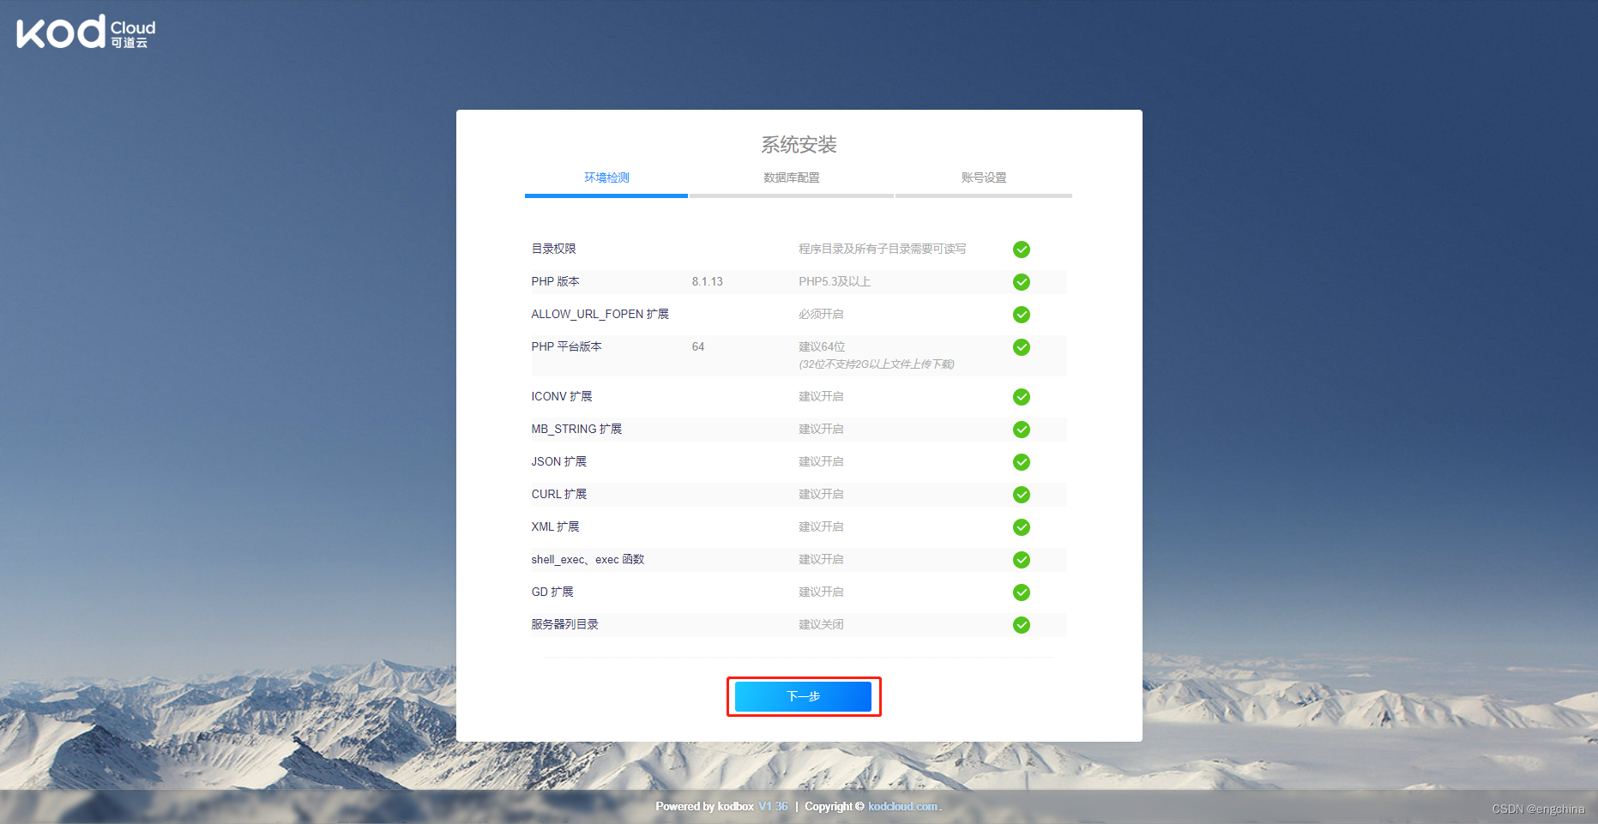Switch to the 账号设置 tab
The image size is (1598, 824).
tap(984, 177)
